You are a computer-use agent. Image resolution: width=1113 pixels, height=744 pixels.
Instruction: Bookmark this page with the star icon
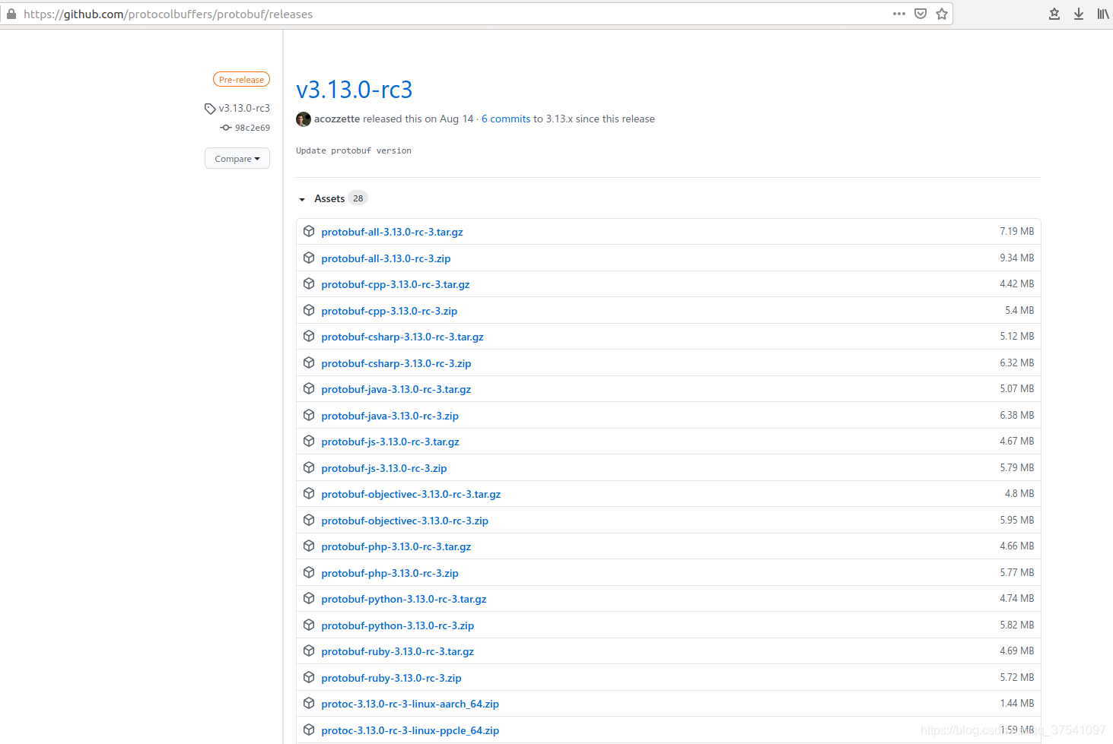[942, 13]
